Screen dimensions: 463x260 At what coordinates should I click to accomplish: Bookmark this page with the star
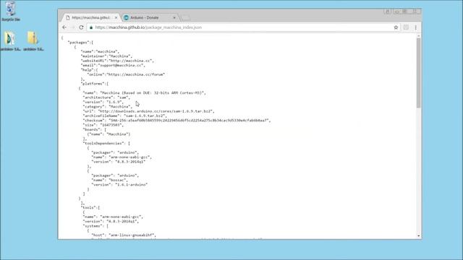(x=396, y=27)
